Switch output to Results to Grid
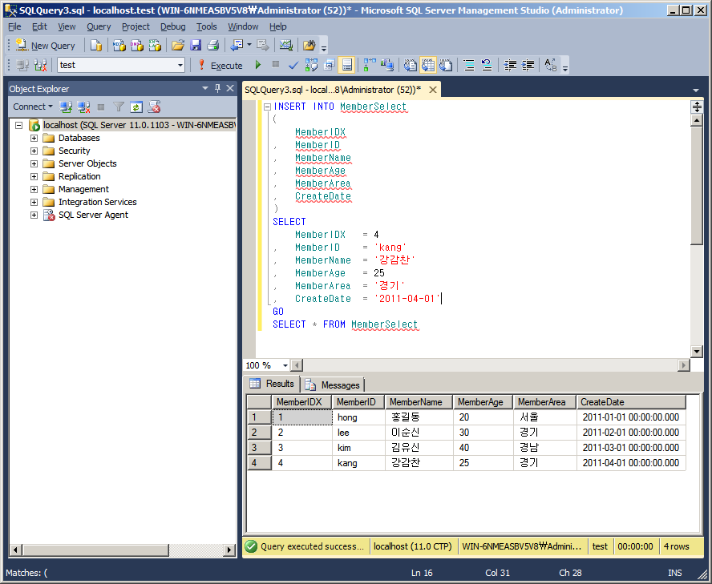The image size is (712, 584). click(x=427, y=66)
